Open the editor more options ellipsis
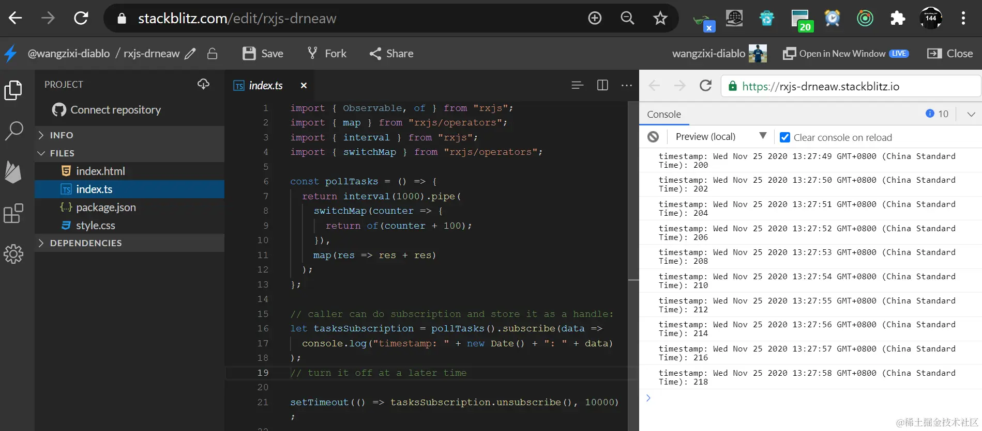This screenshot has height=431, width=982. click(x=627, y=85)
